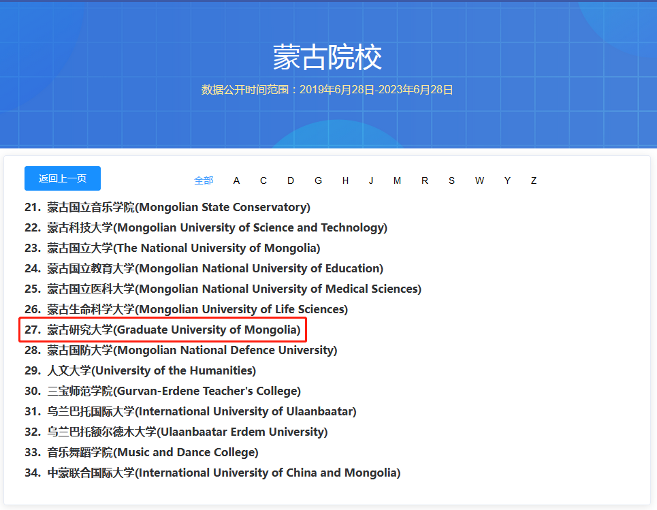Filter schools by letter M
The width and height of the screenshot is (657, 510).
pyautogui.click(x=397, y=180)
